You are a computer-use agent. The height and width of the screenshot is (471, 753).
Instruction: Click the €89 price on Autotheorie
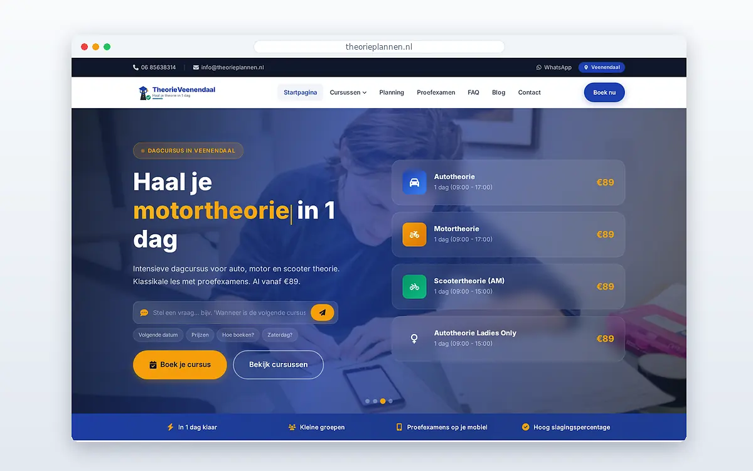click(605, 182)
